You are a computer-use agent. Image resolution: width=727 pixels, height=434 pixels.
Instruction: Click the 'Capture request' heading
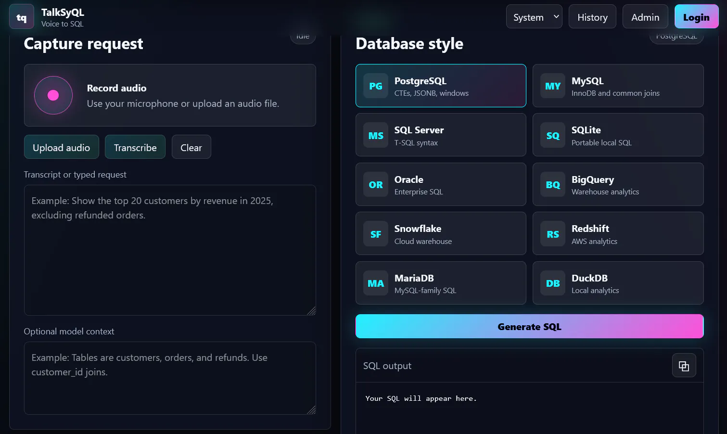(84, 44)
